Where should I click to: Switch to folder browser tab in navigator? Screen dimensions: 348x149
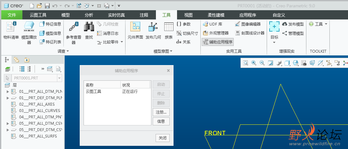tap(16, 59)
